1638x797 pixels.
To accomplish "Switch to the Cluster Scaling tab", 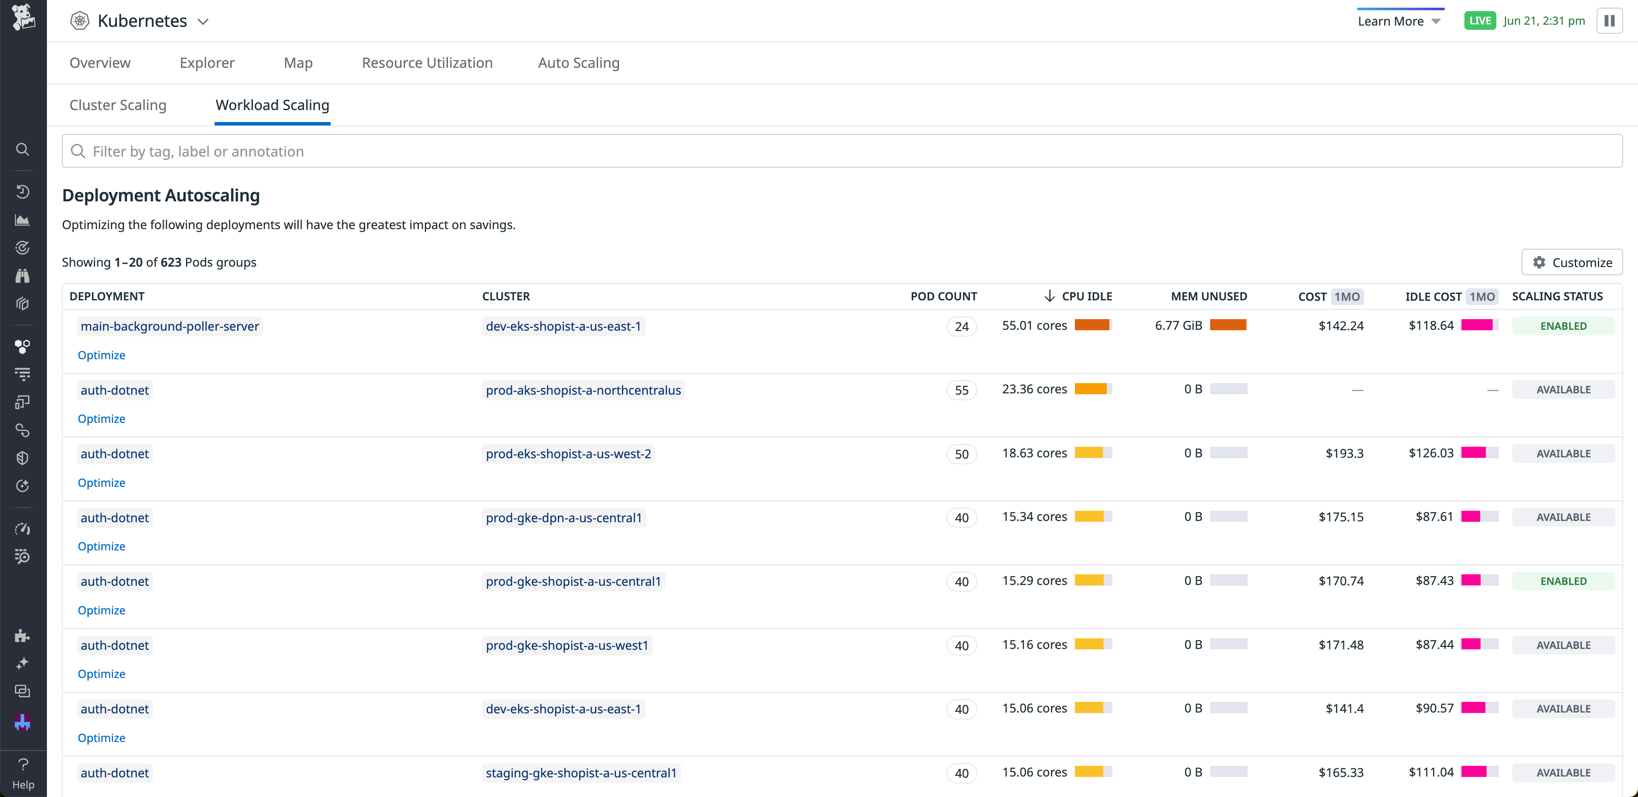I will pyautogui.click(x=118, y=105).
